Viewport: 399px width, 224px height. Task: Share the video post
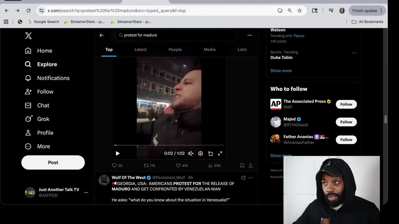coord(251,166)
